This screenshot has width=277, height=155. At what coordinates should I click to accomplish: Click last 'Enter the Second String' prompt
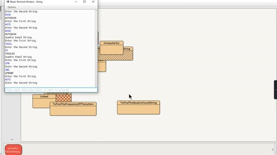pos(21,83)
